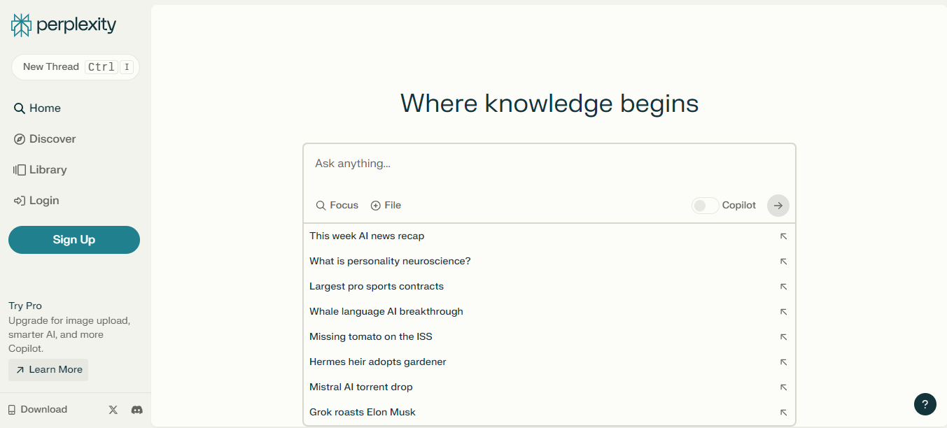Click the Sign Up button

coord(74,240)
